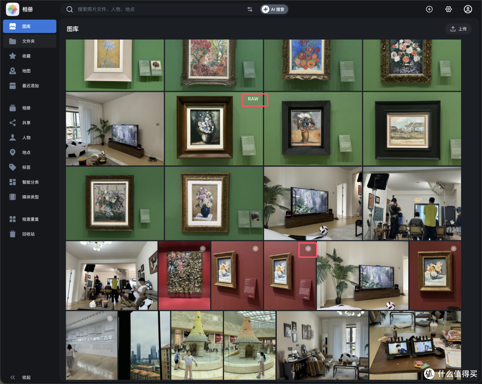Screen dimensions: 482x384
Task: Collapse sidebar with 收起 arrows icon
Action: click(12, 377)
